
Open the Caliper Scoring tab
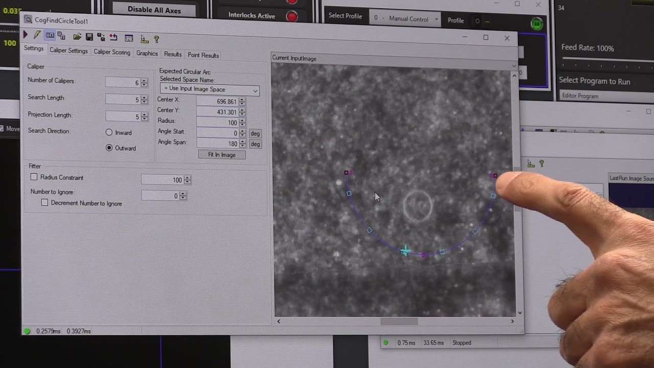point(112,52)
